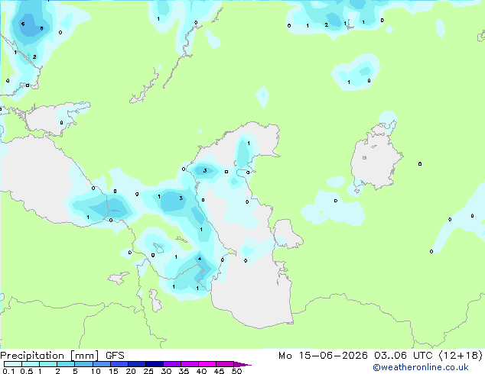485x374 pixels.
Task: Click the legend label '0.5'
Action: point(27,371)
